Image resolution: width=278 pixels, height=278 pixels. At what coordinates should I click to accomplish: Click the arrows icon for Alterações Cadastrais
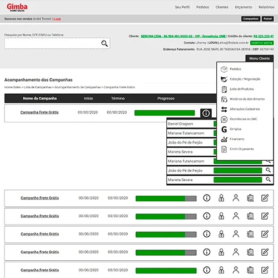224,109
